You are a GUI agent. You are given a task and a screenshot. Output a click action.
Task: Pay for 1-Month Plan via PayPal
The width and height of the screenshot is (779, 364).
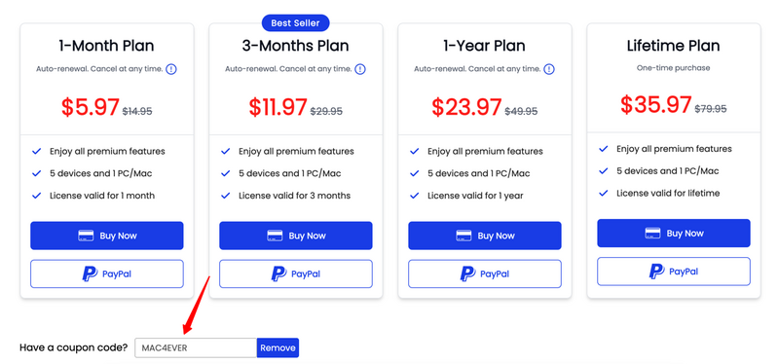[x=107, y=273]
